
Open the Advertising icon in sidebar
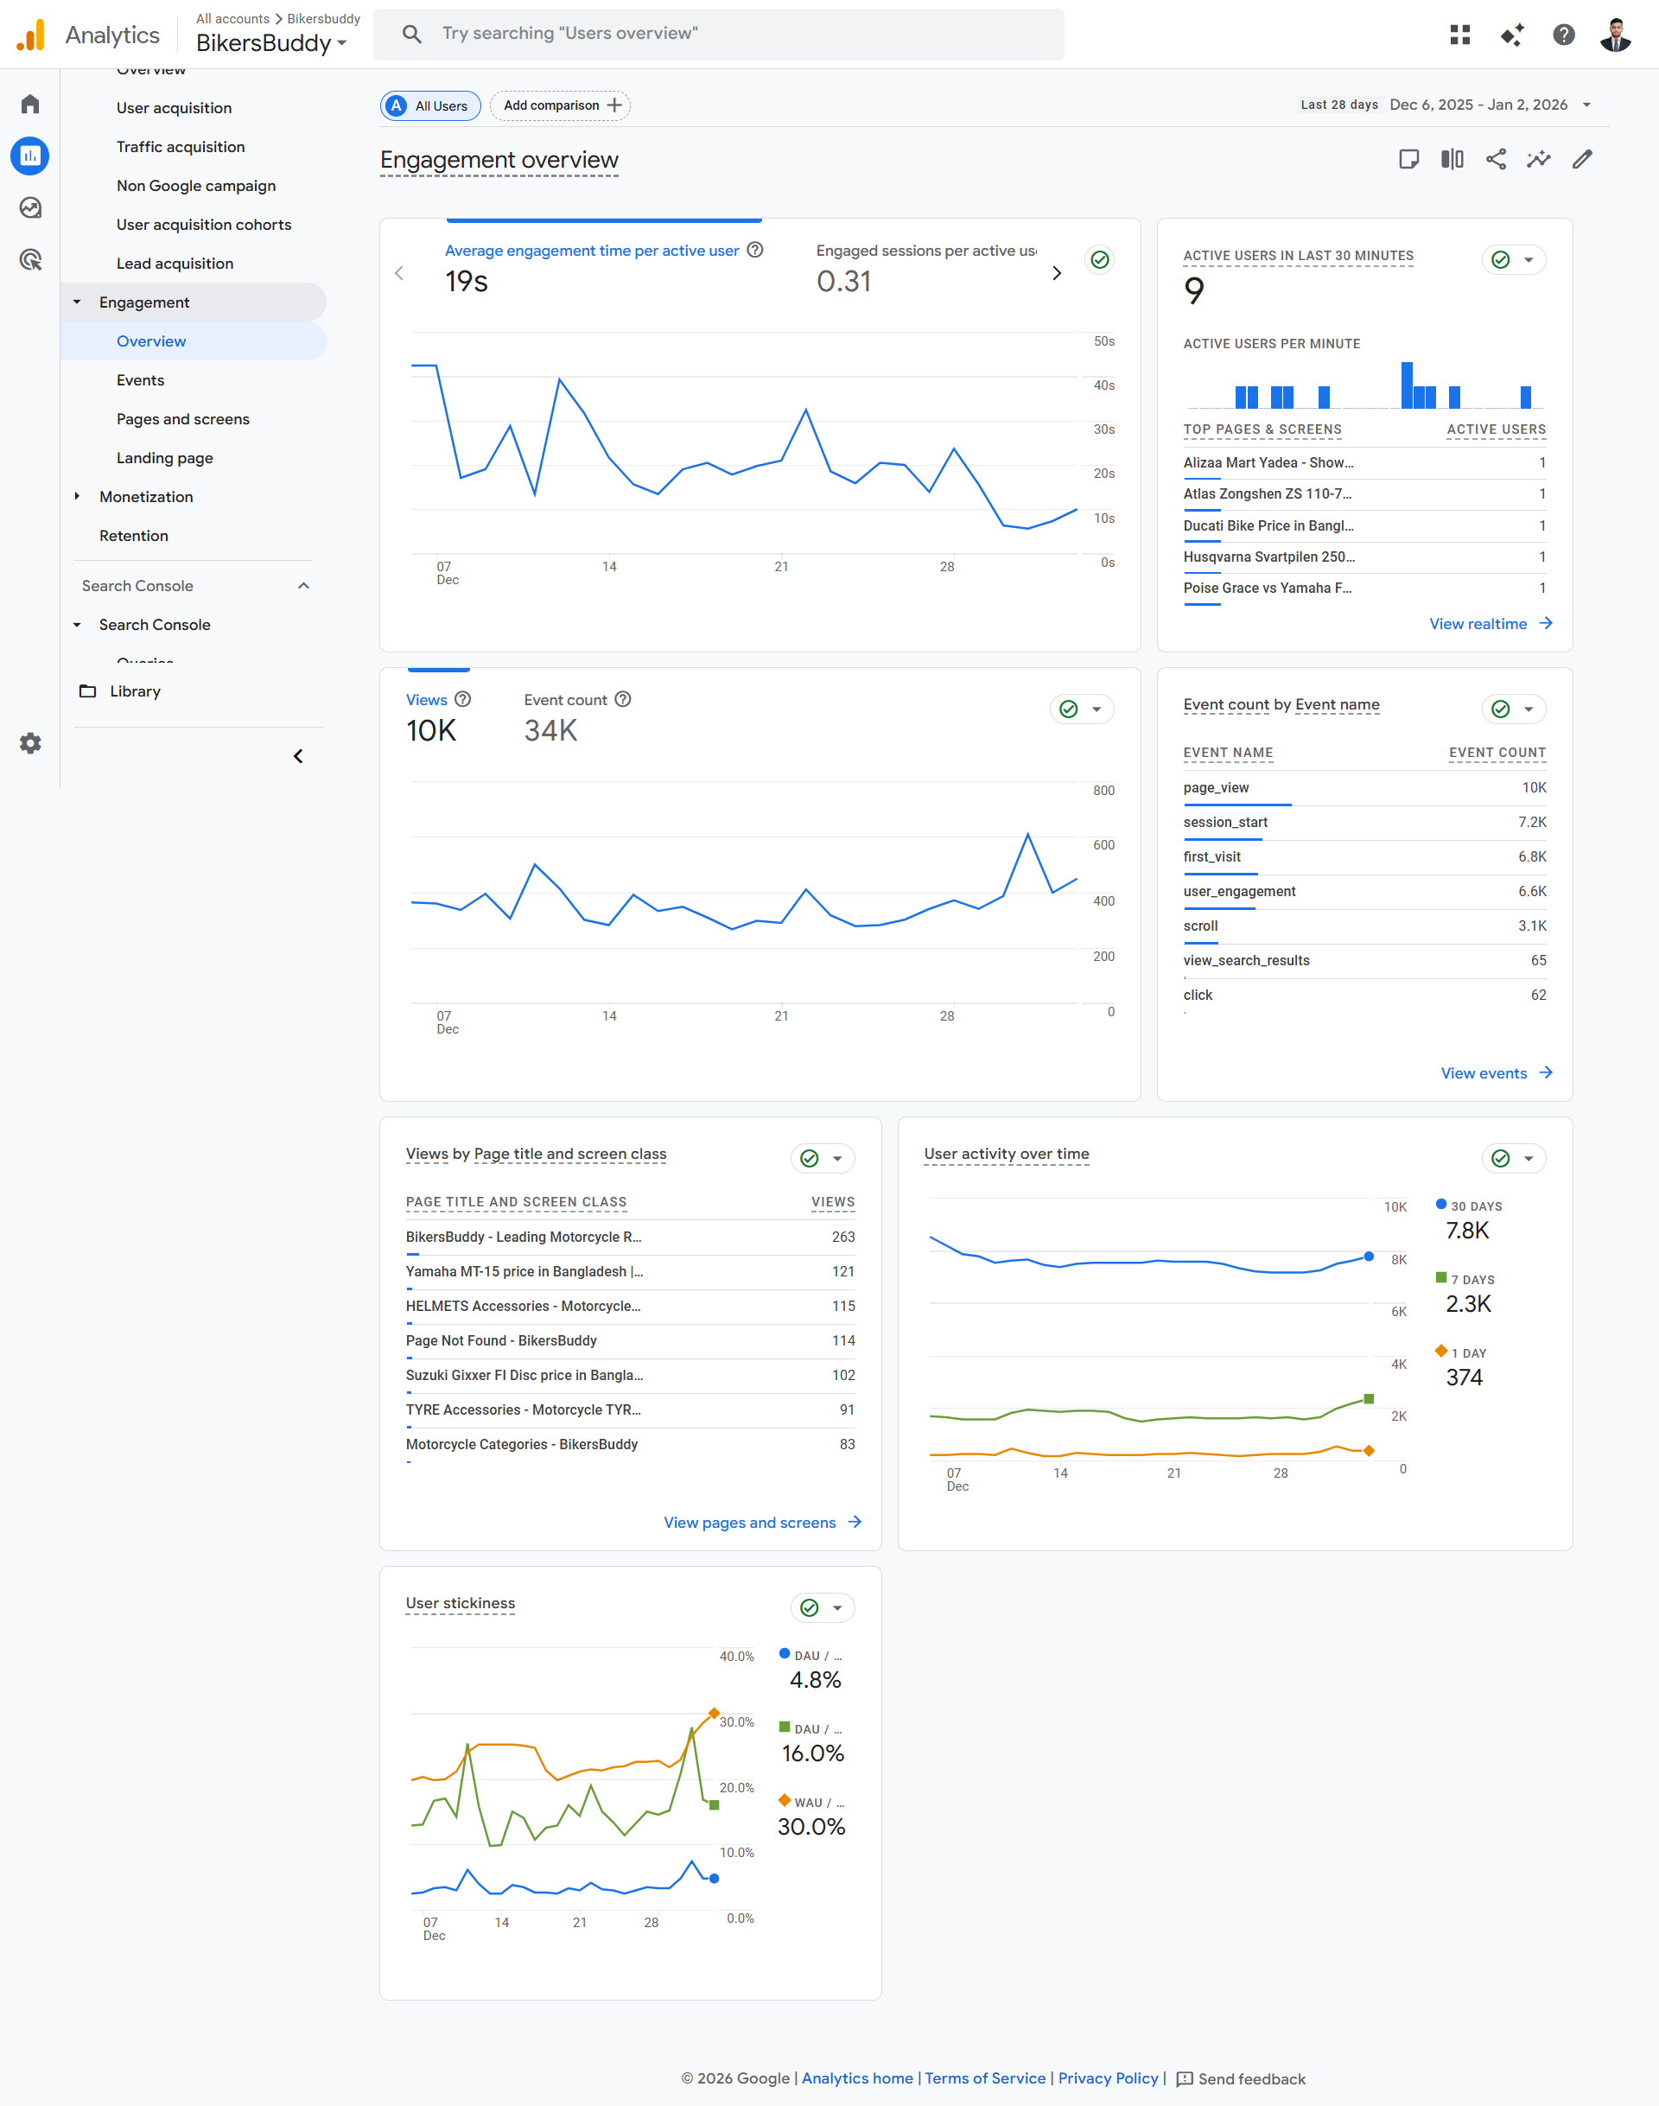point(30,259)
